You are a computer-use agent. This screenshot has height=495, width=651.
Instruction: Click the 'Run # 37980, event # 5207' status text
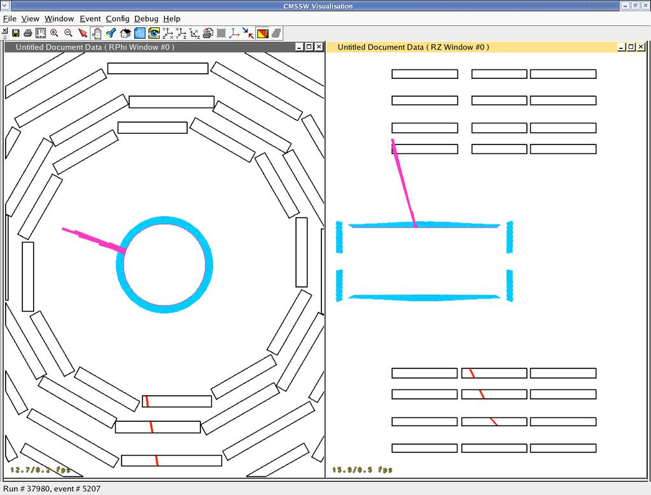52,489
